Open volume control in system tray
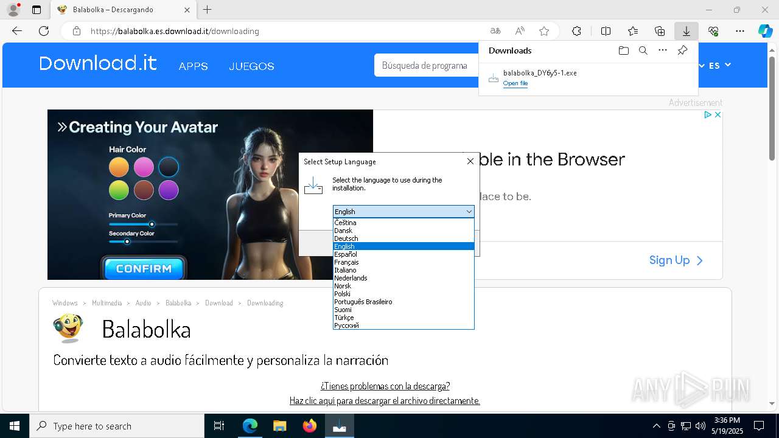The width and height of the screenshot is (779, 438). coord(700,426)
